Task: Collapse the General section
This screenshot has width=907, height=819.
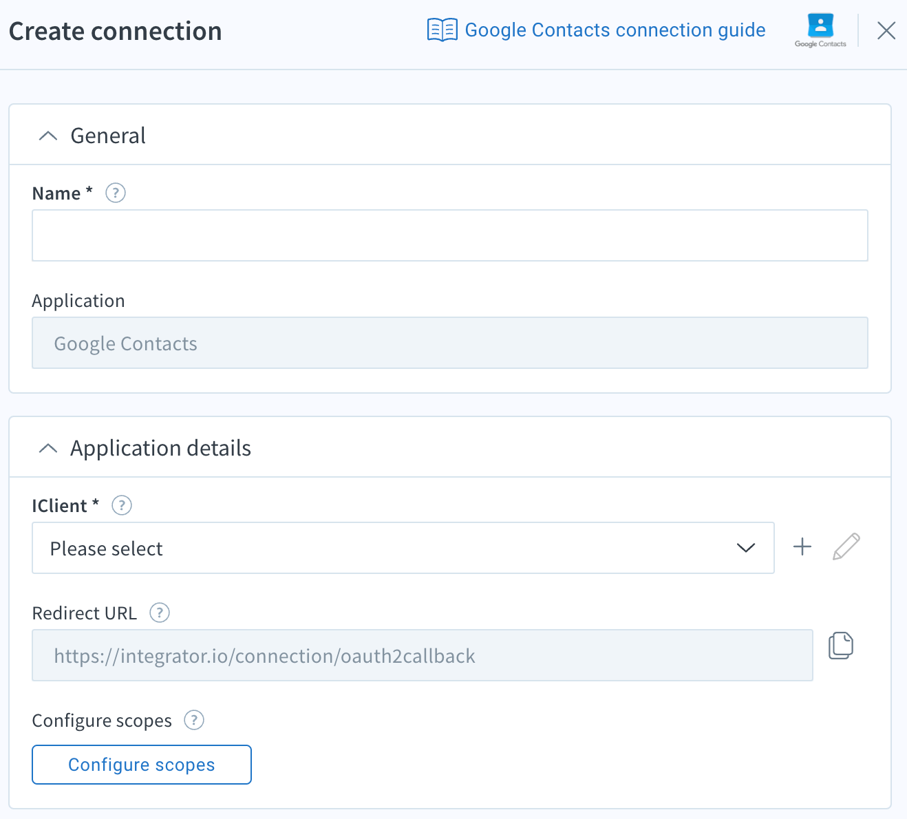Action: (48, 136)
